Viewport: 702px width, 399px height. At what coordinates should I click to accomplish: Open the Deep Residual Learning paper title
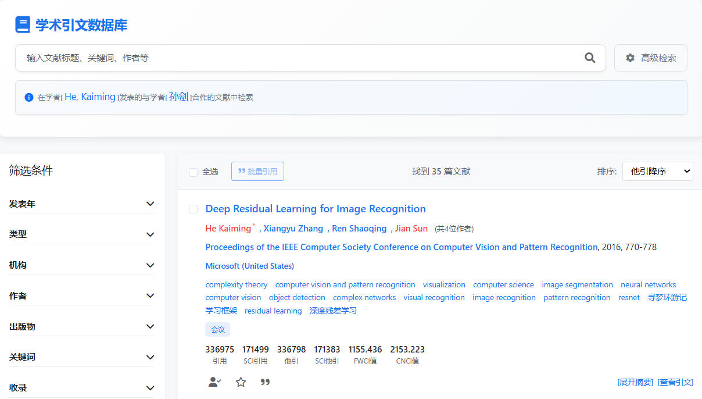(x=316, y=209)
